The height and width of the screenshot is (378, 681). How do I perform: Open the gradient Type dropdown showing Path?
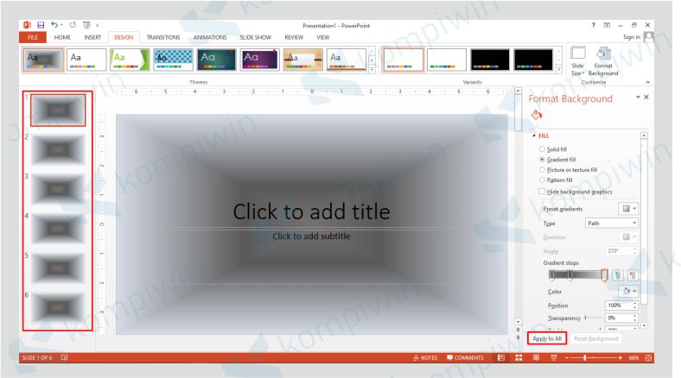coord(612,224)
